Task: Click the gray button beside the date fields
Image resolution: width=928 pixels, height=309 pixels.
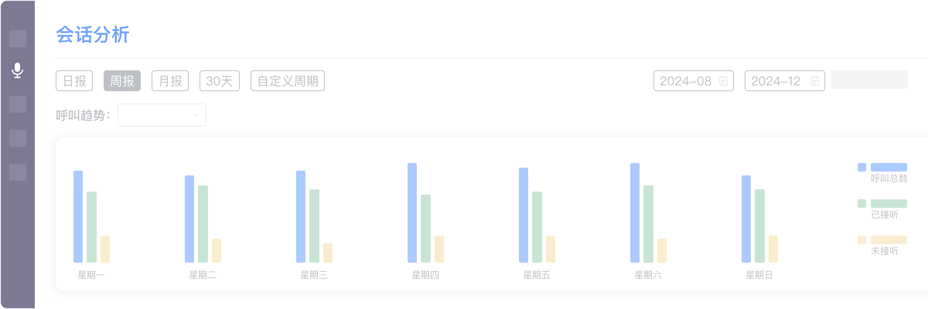Action: 869,80
